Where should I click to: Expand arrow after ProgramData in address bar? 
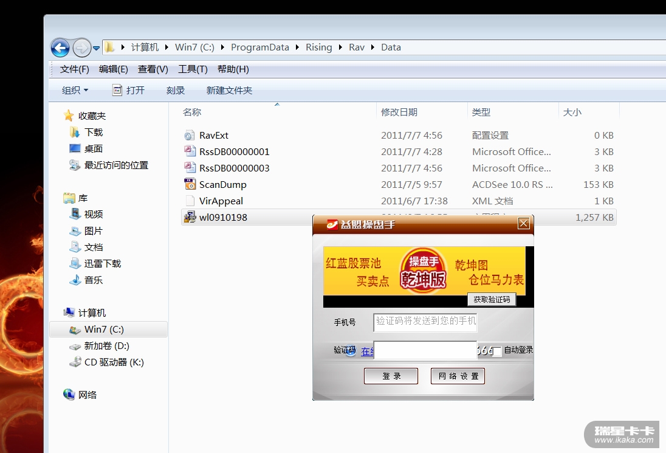coord(297,47)
